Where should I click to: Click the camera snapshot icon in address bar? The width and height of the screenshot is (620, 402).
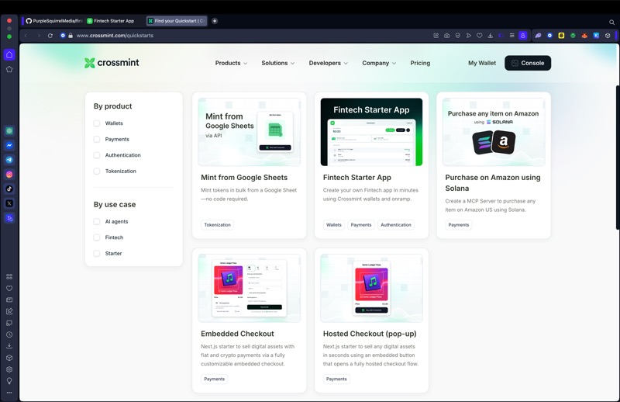click(446, 36)
